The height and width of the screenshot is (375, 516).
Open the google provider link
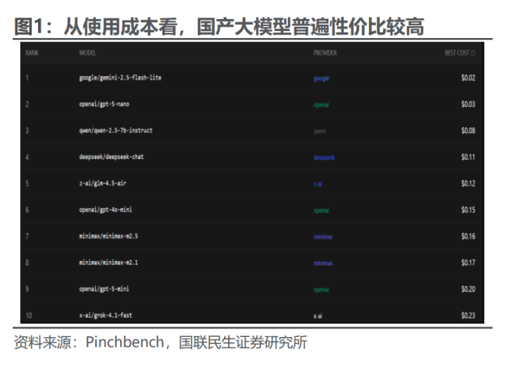coord(321,79)
